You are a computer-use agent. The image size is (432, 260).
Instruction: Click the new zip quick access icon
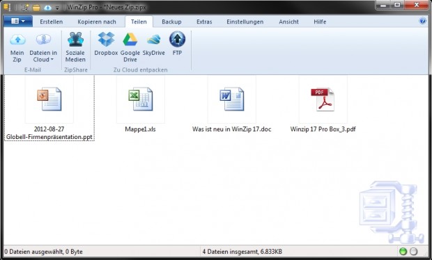(25, 8)
